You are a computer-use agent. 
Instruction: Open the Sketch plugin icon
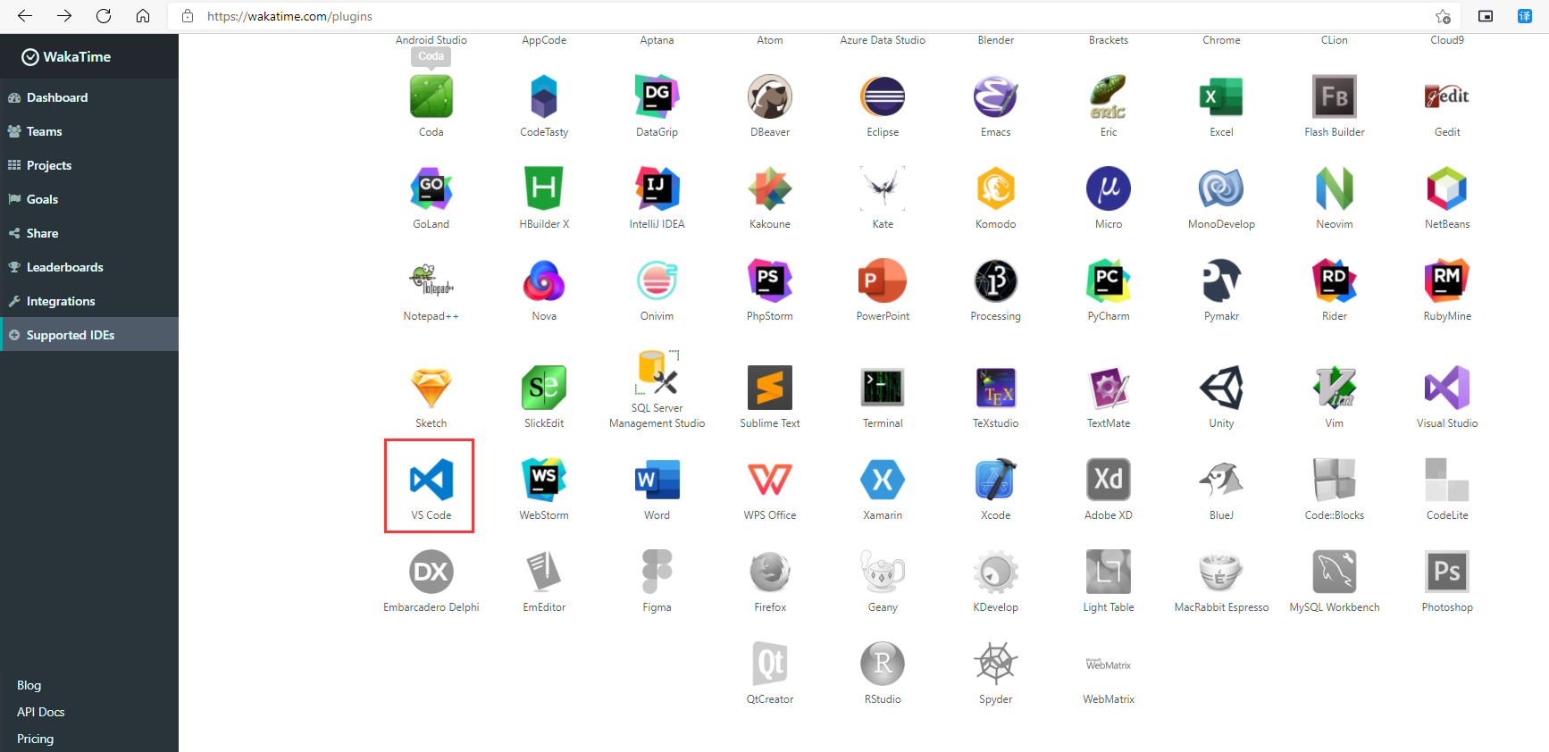click(431, 388)
